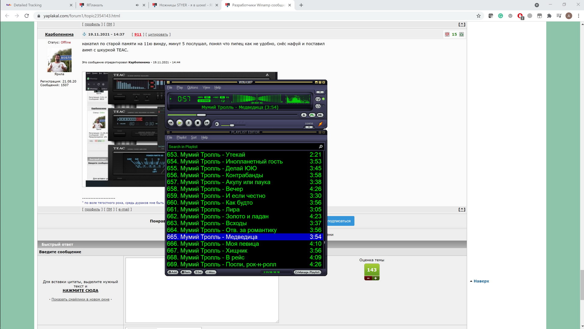Open the Playlist menu in Playlist Editor

click(181, 138)
